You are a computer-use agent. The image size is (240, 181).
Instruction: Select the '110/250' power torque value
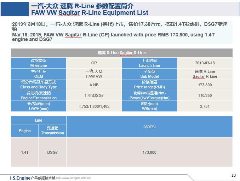(205, 95)
